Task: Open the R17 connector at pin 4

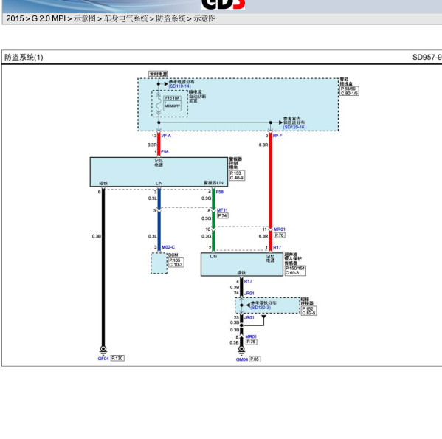Action: 248,281
